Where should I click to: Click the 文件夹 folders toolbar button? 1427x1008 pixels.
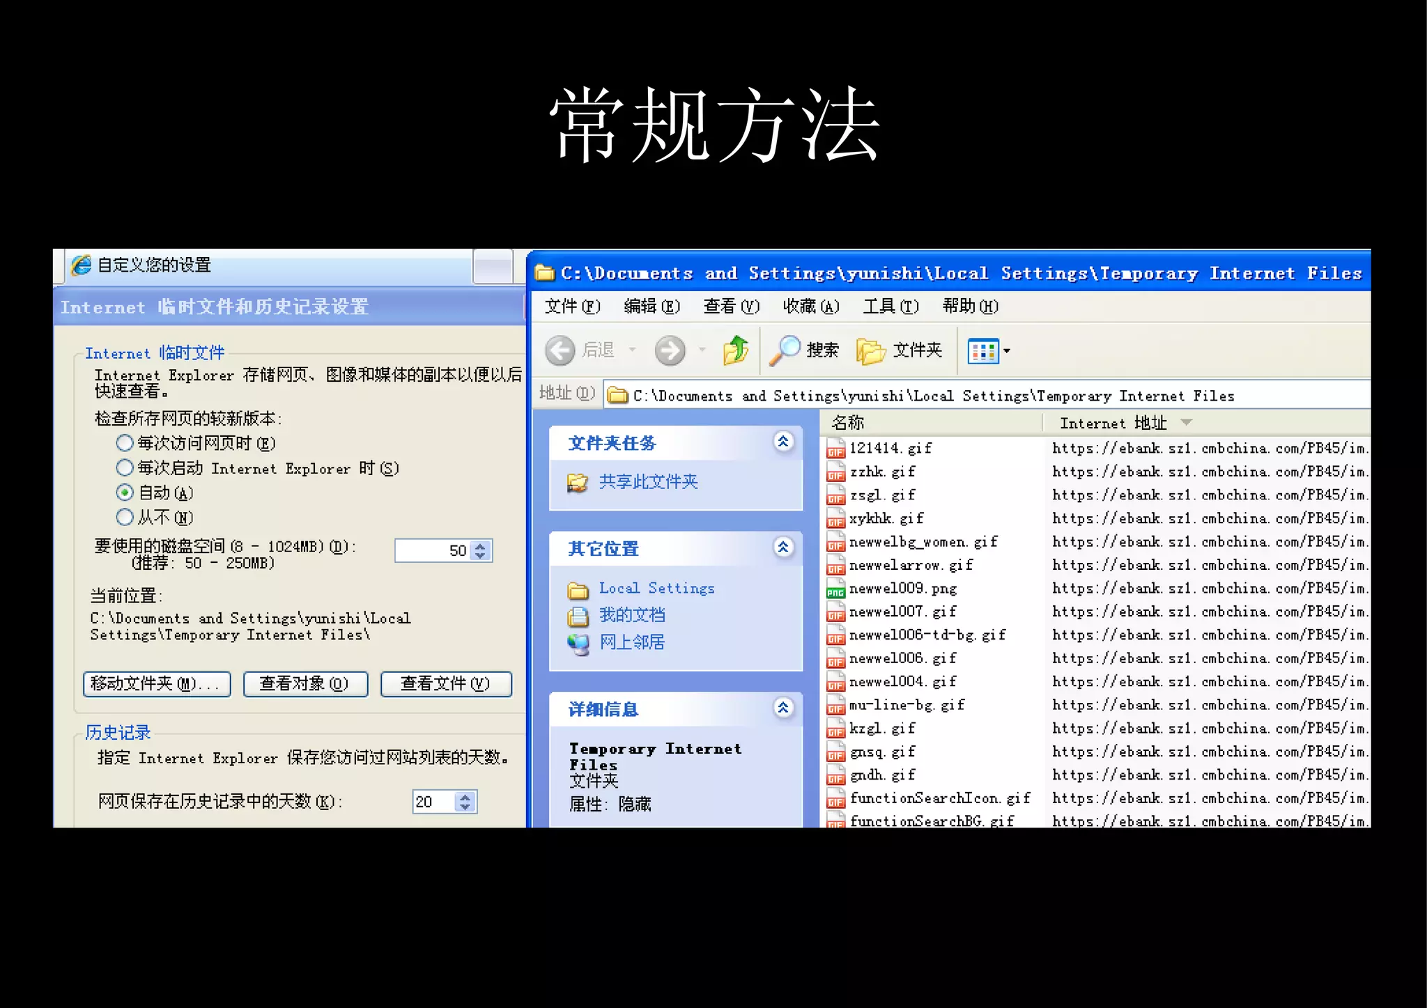click(899, 350)
